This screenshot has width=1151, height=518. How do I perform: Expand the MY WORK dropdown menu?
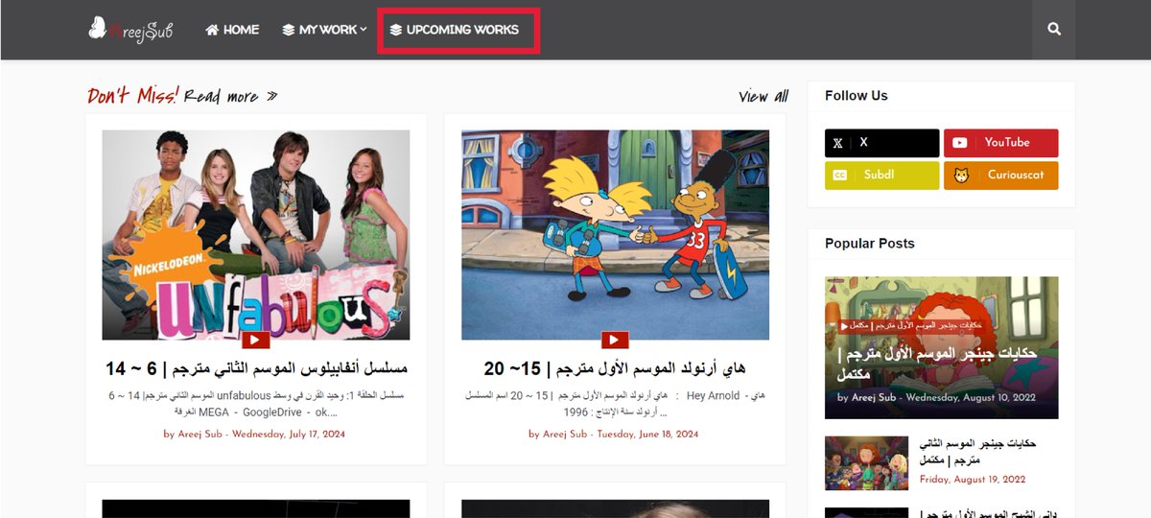tap(324, 30)
